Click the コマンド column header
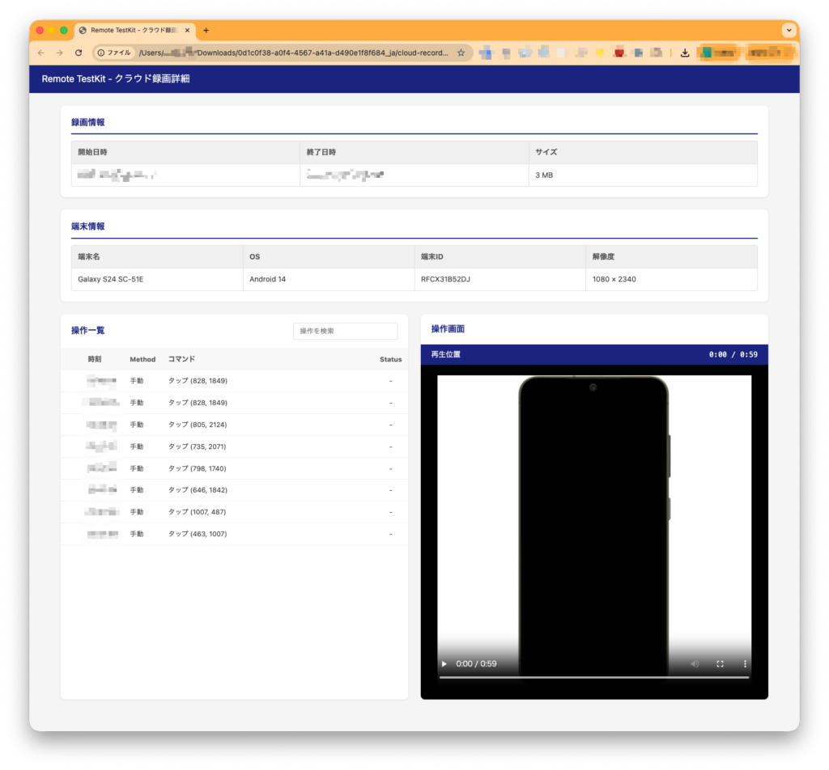 click(x=181, y=359)
